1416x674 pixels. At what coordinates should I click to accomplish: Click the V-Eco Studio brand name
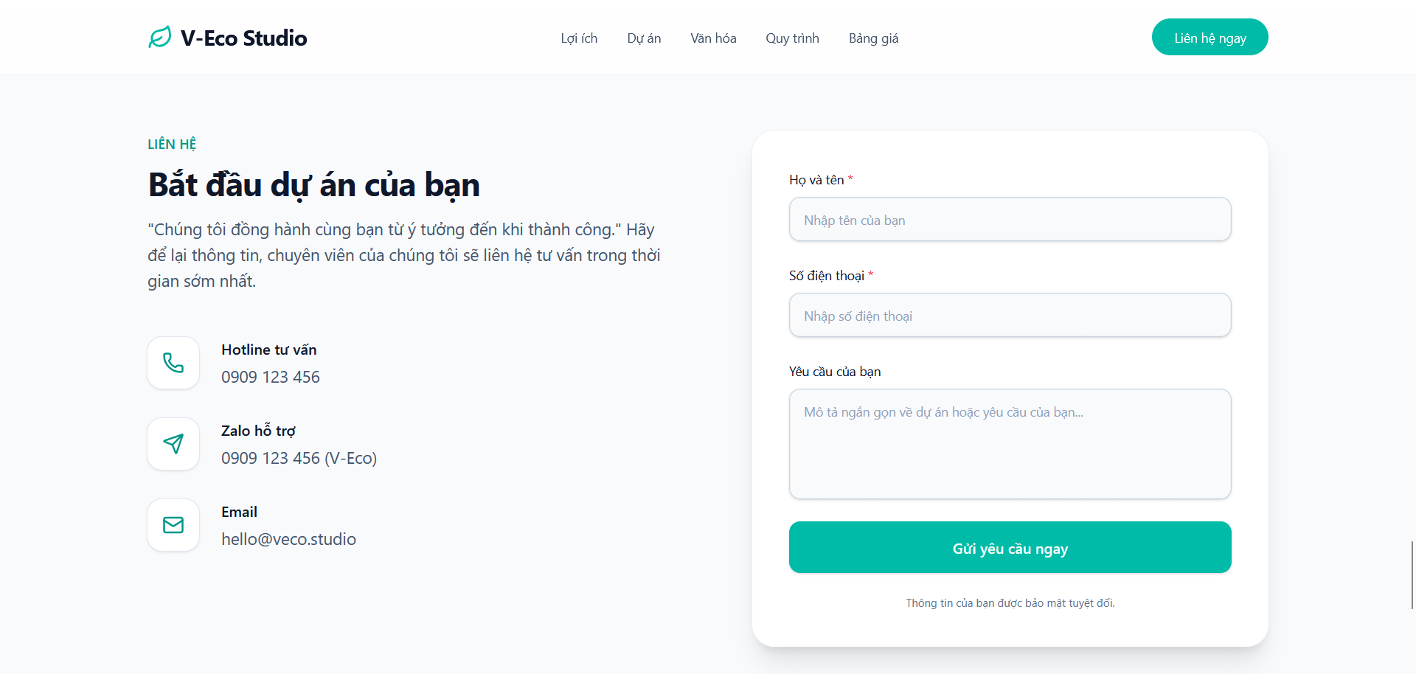tap(243, 38)
